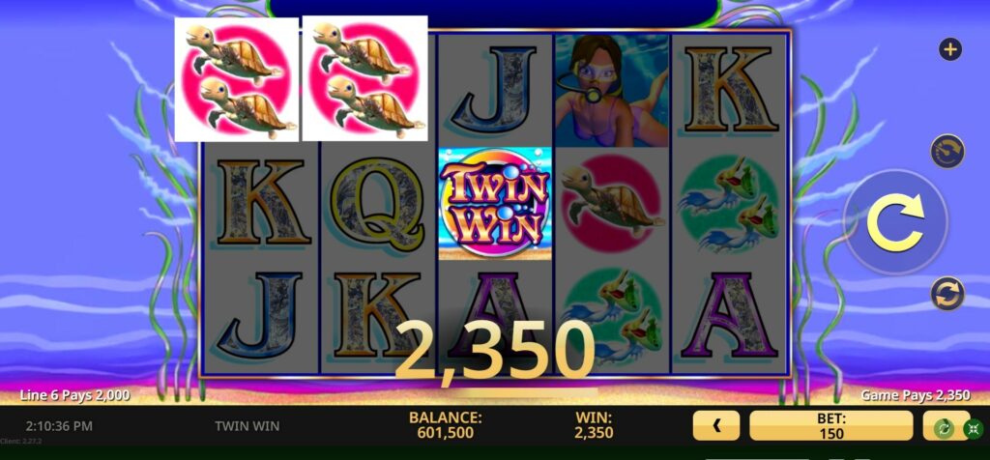Enable autoplay with the circular arrows icon
Image resolution: width=990 pixels, height=460 pixels.
click(x=947, y=294)
